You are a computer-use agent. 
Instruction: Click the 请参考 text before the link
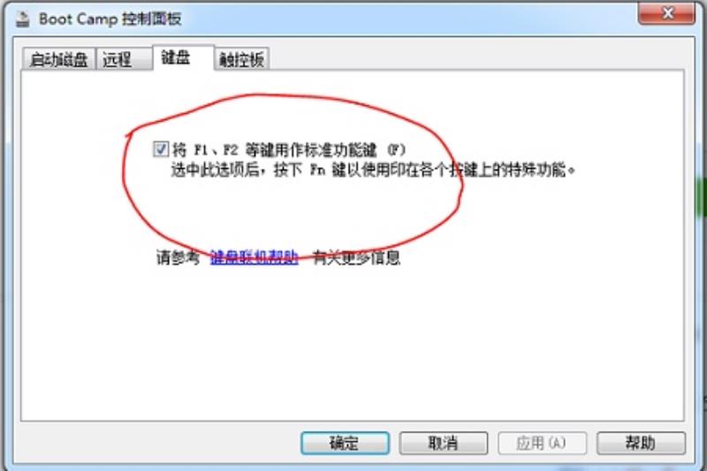click(x=179, y=257)
